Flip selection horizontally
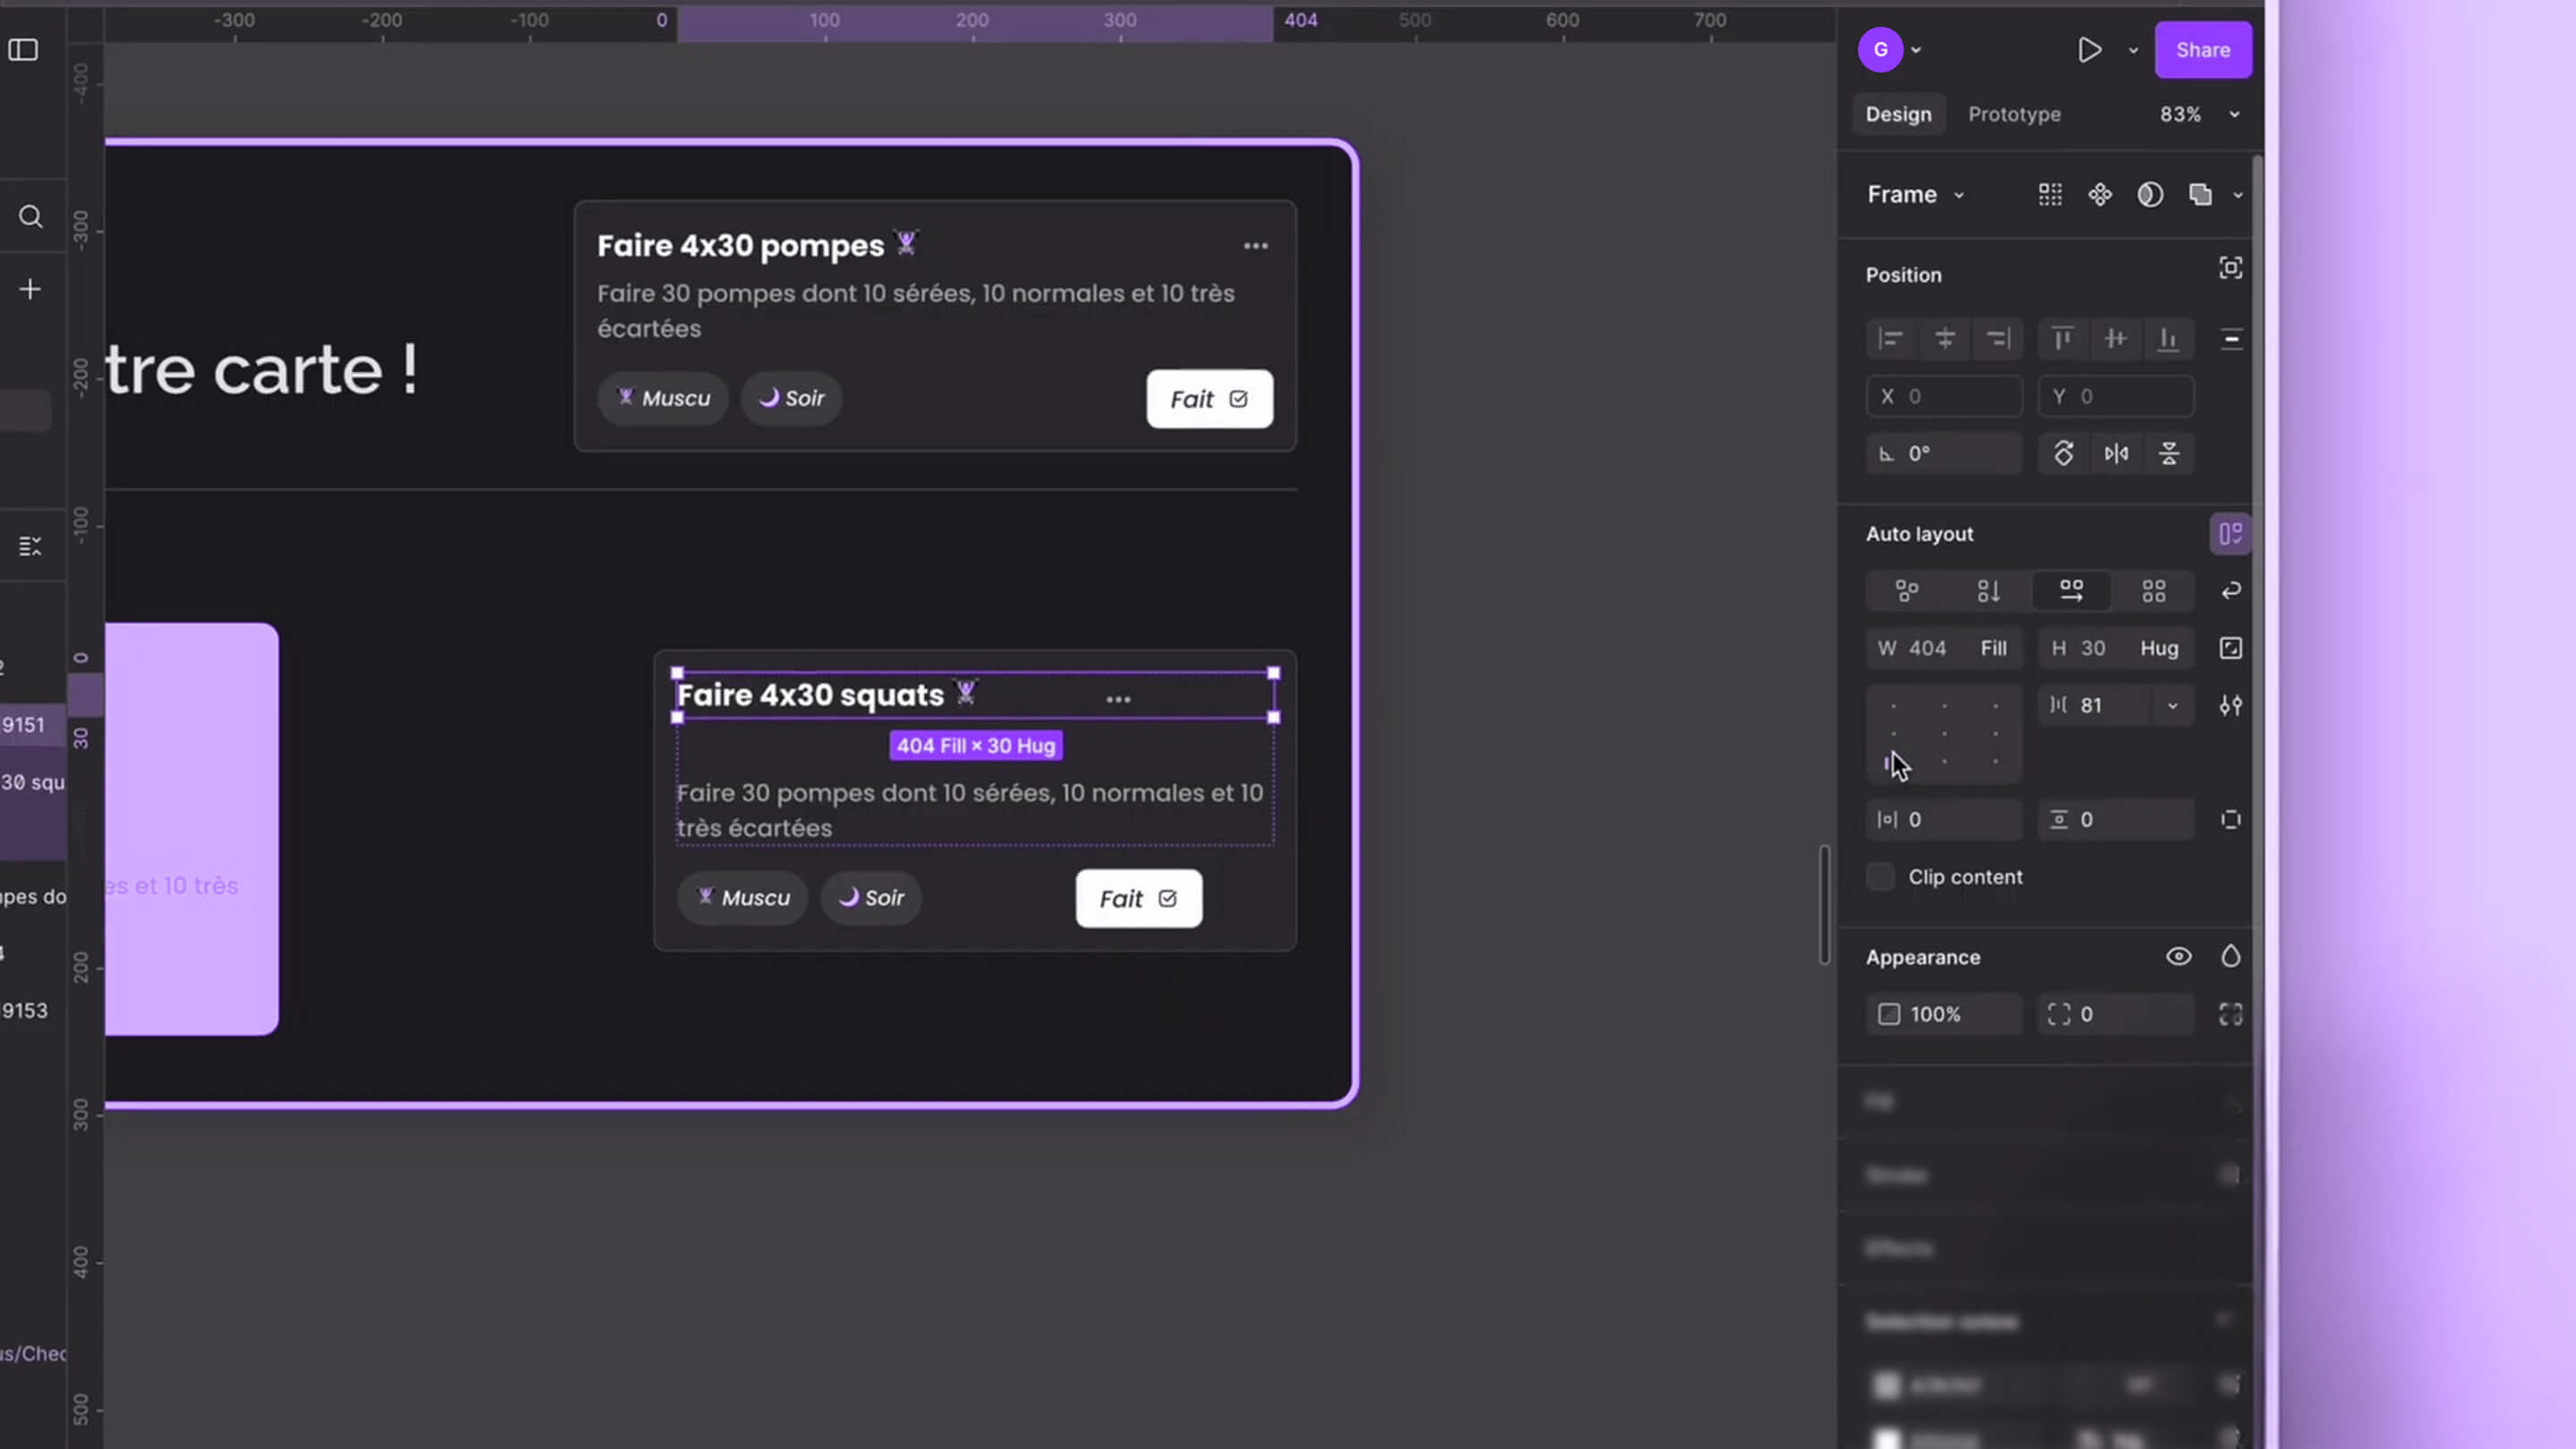 [x=2116, y=453]
